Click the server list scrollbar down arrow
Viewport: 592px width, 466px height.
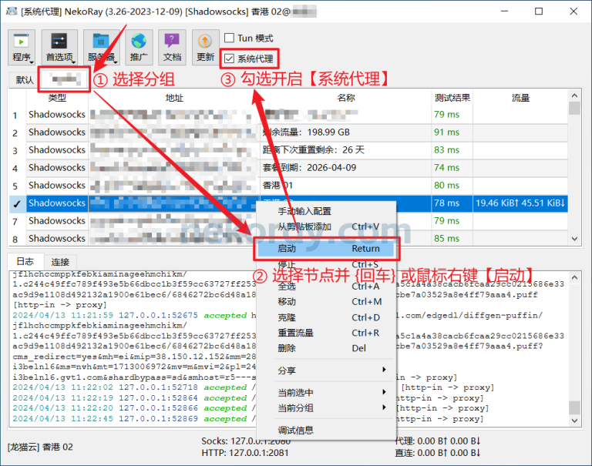(574, 239)
